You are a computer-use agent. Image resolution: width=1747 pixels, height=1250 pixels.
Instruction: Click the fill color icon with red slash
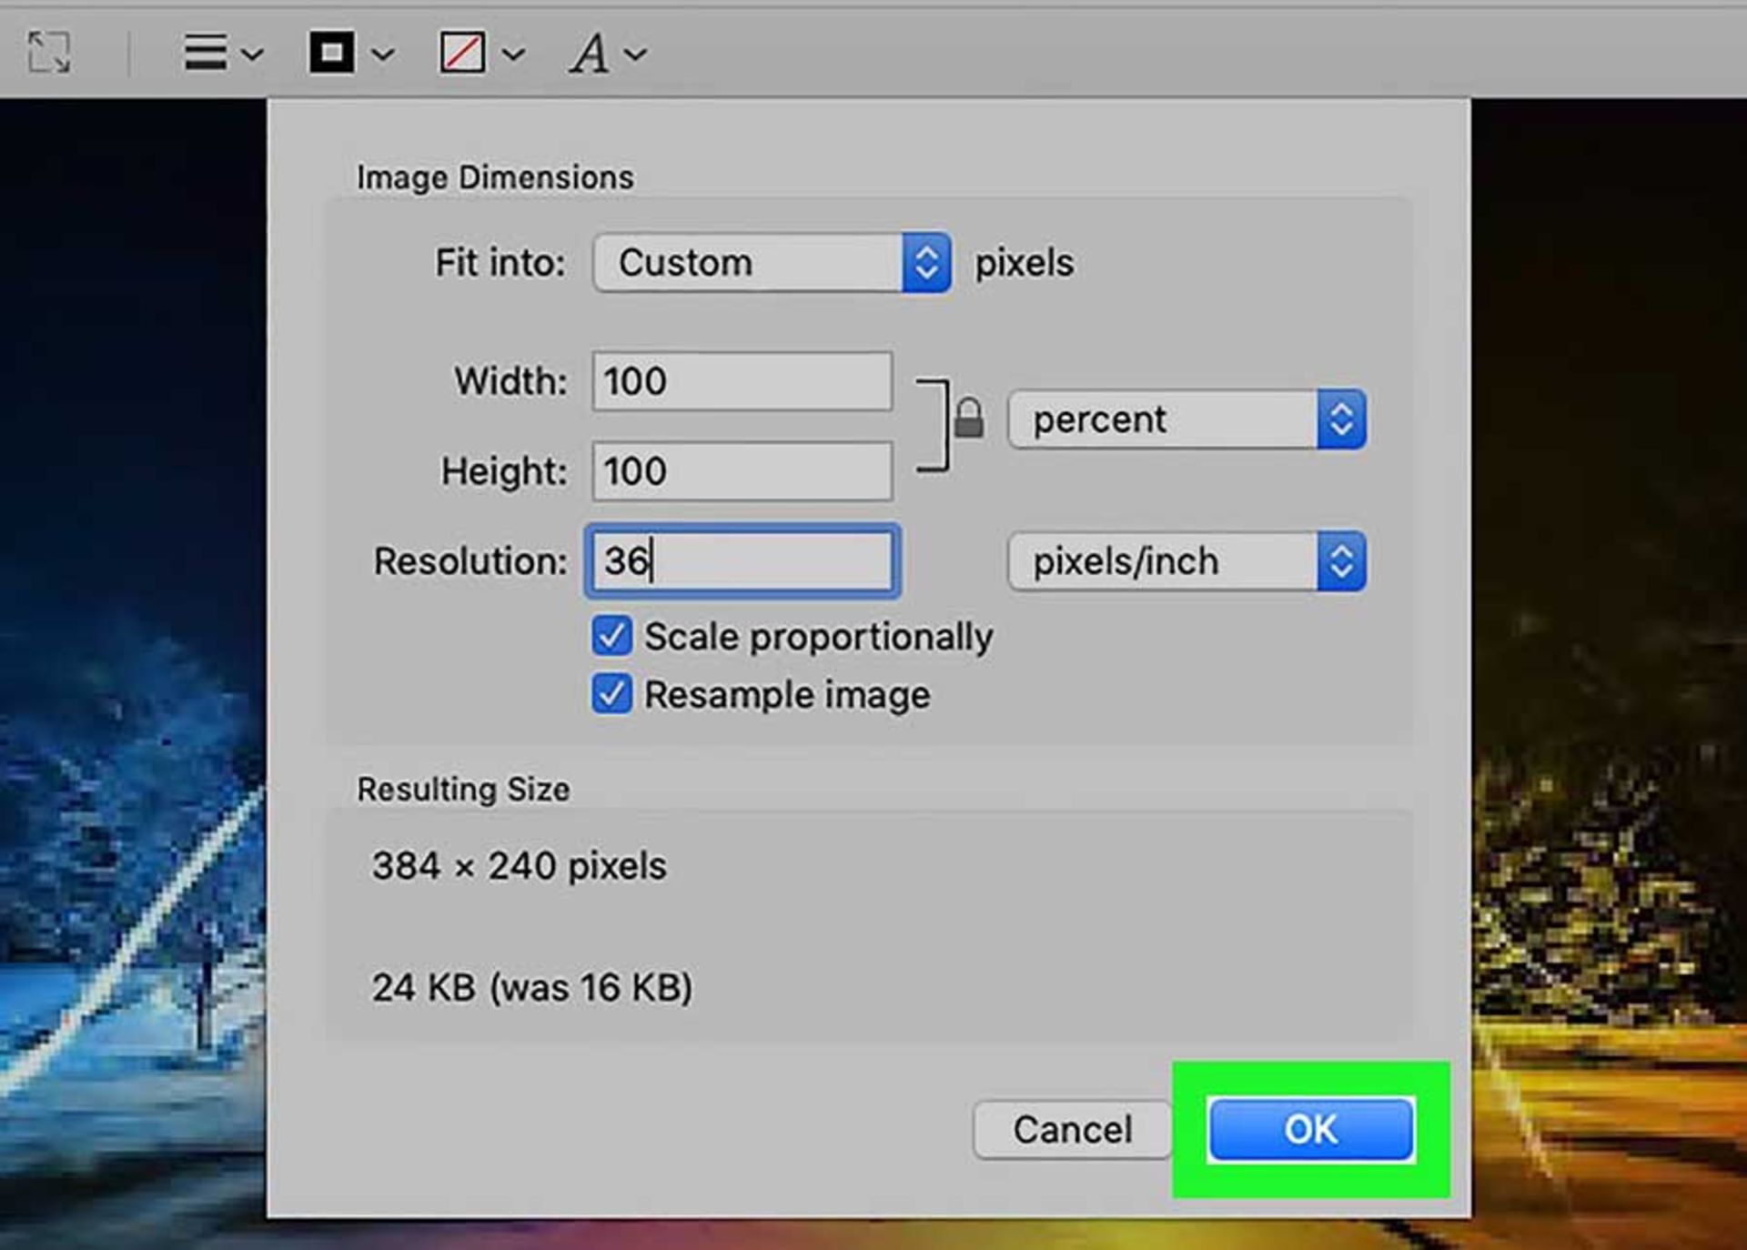tap(462, 53)
